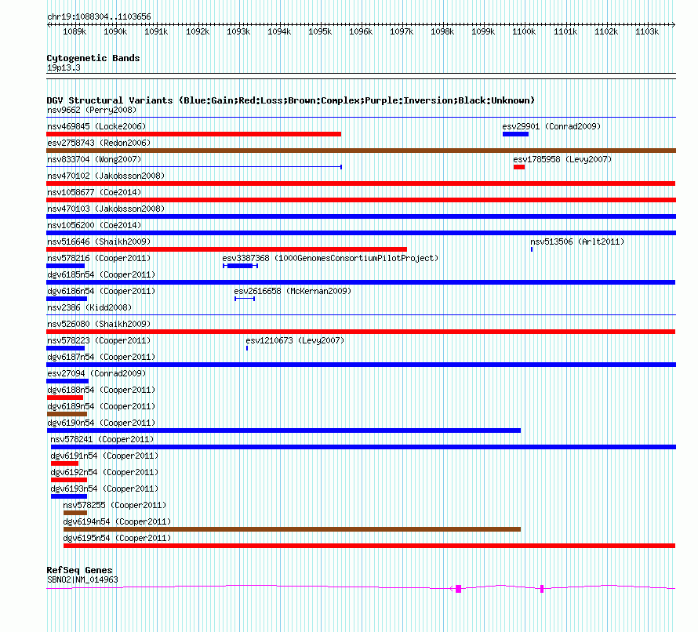Open nsv578223 (Cooper2011) label
Image resolution: width=698 pixels, height=632 pixels.
pos(99,340)
